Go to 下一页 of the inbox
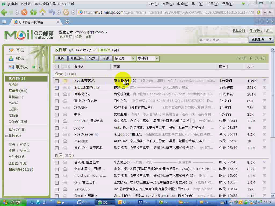The width and height of the screenshot is (275, 206). tap(254, 58)
